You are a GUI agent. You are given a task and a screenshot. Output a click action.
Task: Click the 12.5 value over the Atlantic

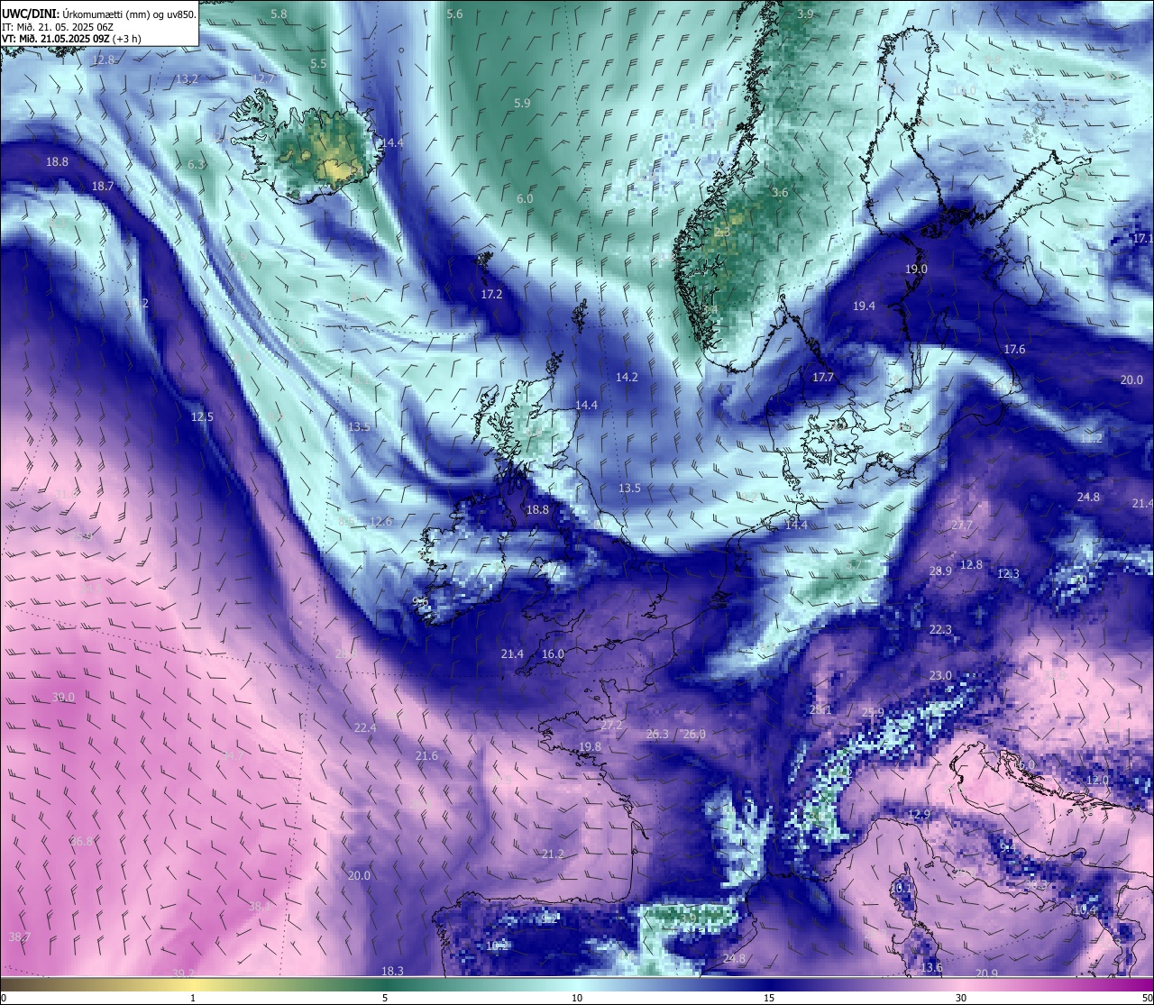202,417
